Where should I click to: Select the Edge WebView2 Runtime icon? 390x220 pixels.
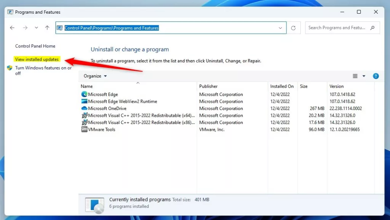(x=84, y=101)
